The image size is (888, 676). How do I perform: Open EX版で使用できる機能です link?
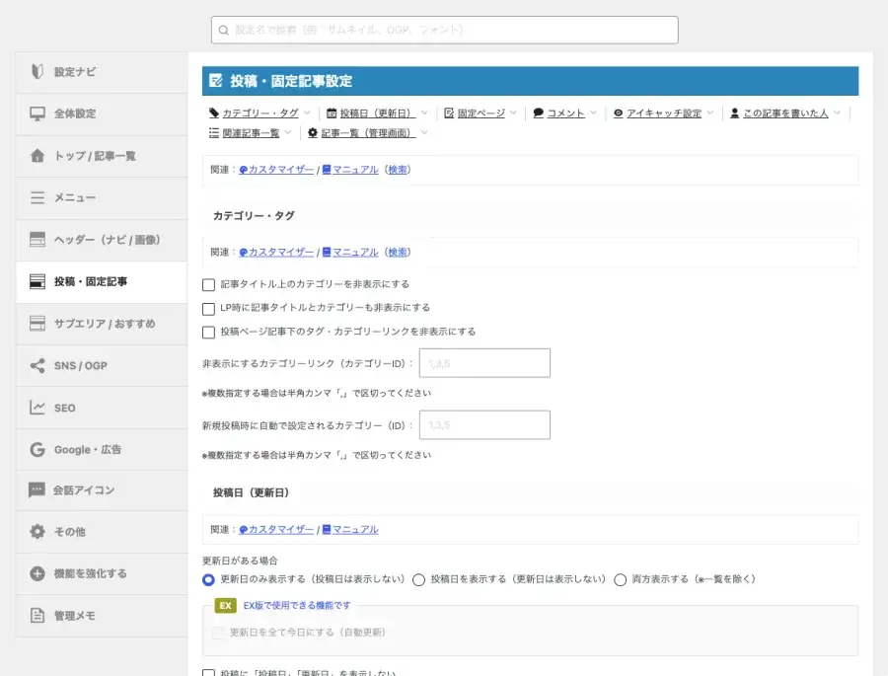[x=297, y=605]
